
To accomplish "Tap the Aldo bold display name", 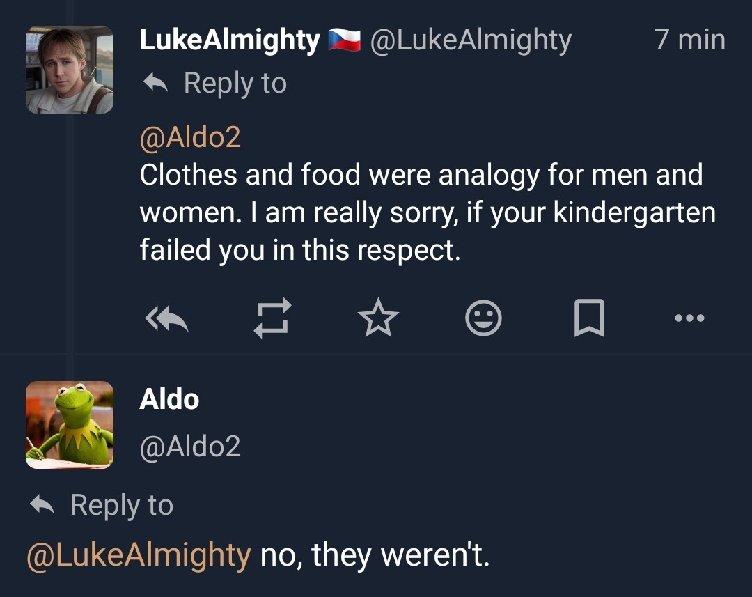I will (x=169, y=399).
